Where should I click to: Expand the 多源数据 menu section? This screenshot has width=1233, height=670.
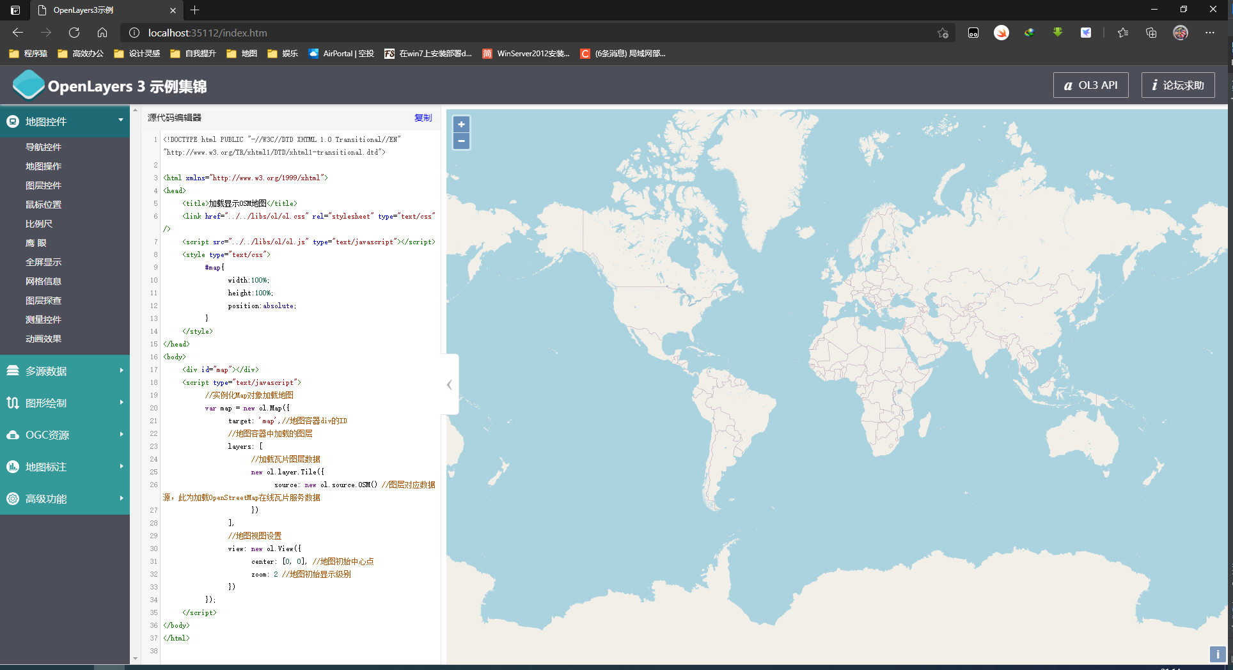pos(65,371)
